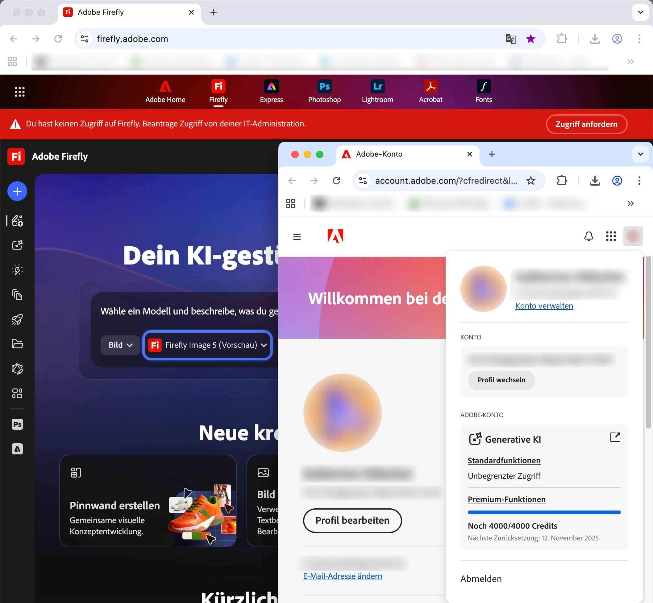653x603 pixels.
Task: Open the notifications bell in Adobe account
Action: tap(588, 236)
